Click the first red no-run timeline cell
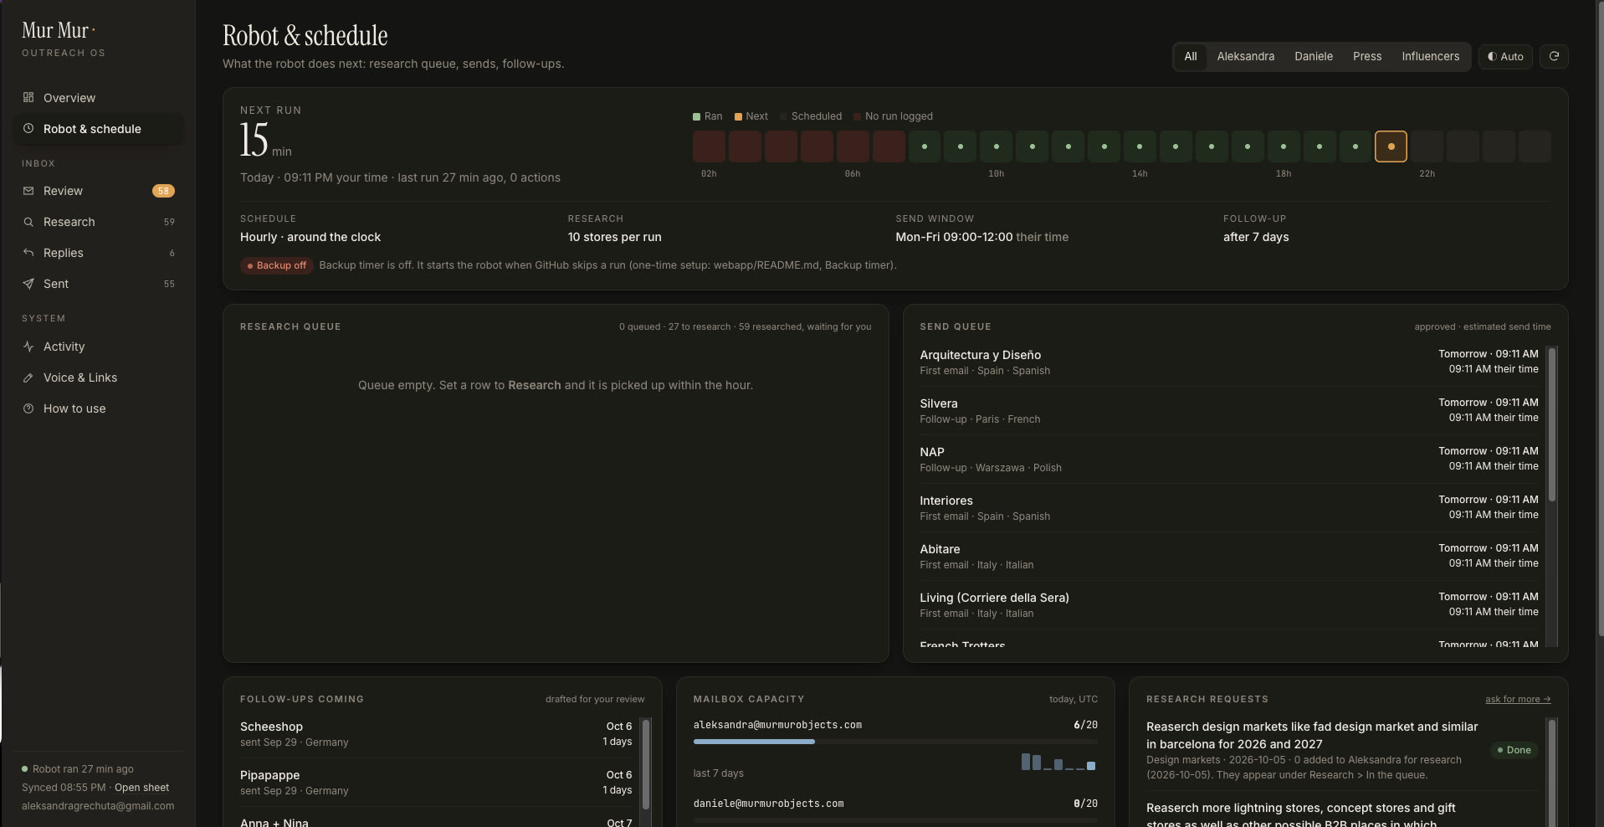Viewport: 1604px width, 827px height. coord(709,146)
